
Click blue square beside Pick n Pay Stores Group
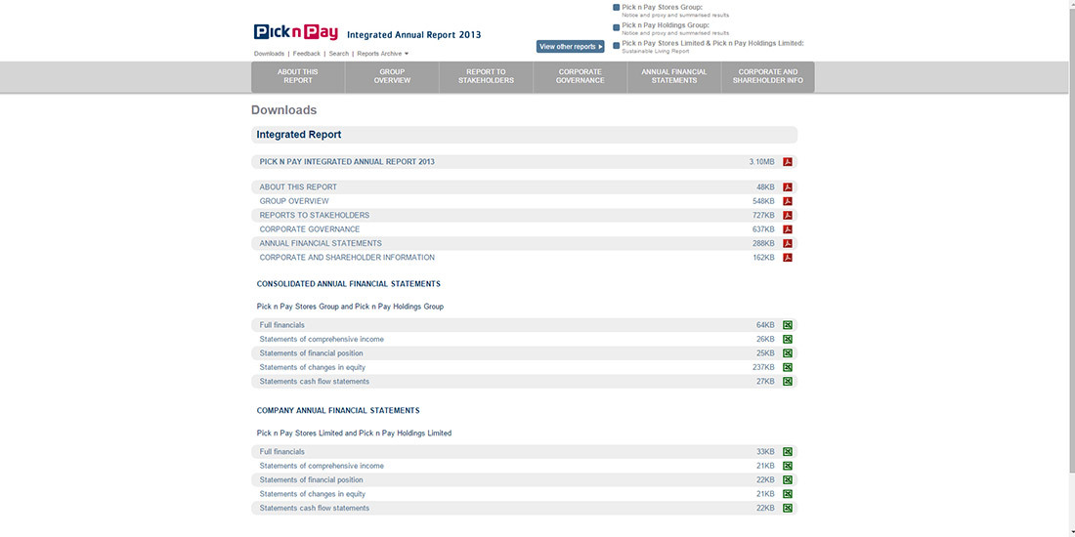tap(616, 8)
